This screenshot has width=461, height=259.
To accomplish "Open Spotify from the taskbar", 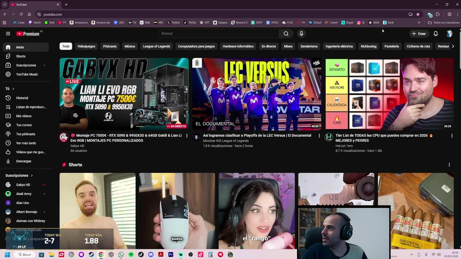I will (131, 254).
